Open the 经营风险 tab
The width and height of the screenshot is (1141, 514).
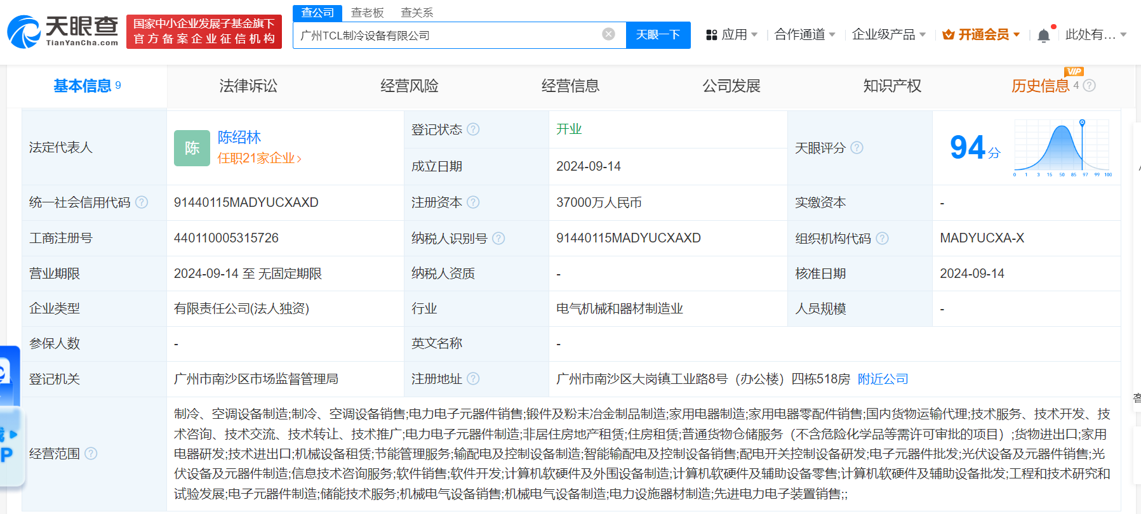click(410, 86)
